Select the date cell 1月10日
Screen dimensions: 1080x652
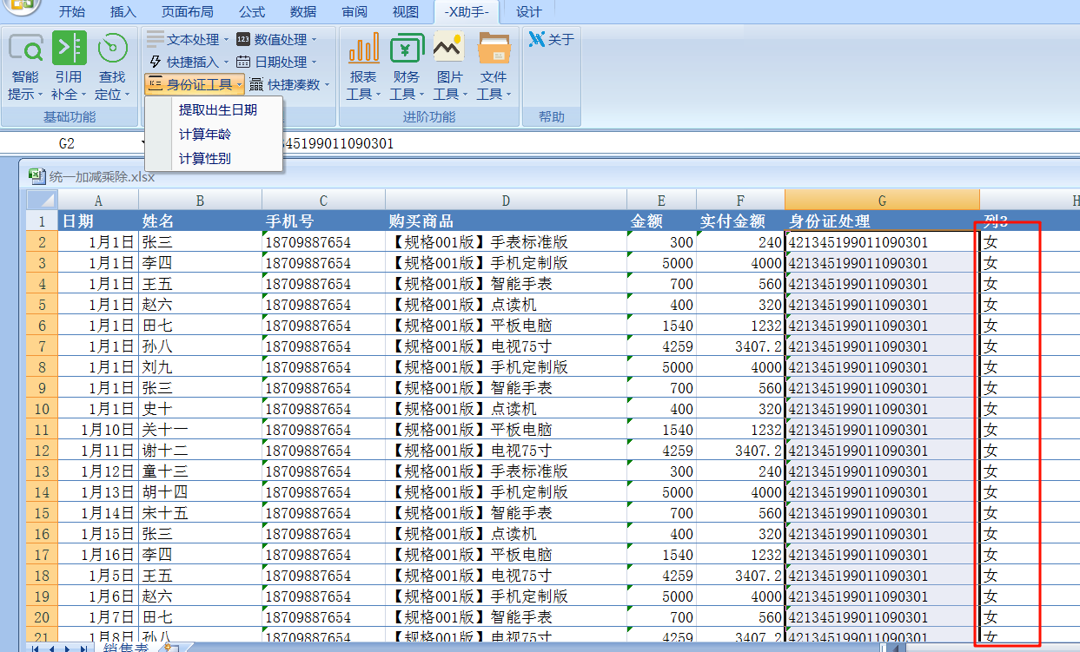[98, 430]
